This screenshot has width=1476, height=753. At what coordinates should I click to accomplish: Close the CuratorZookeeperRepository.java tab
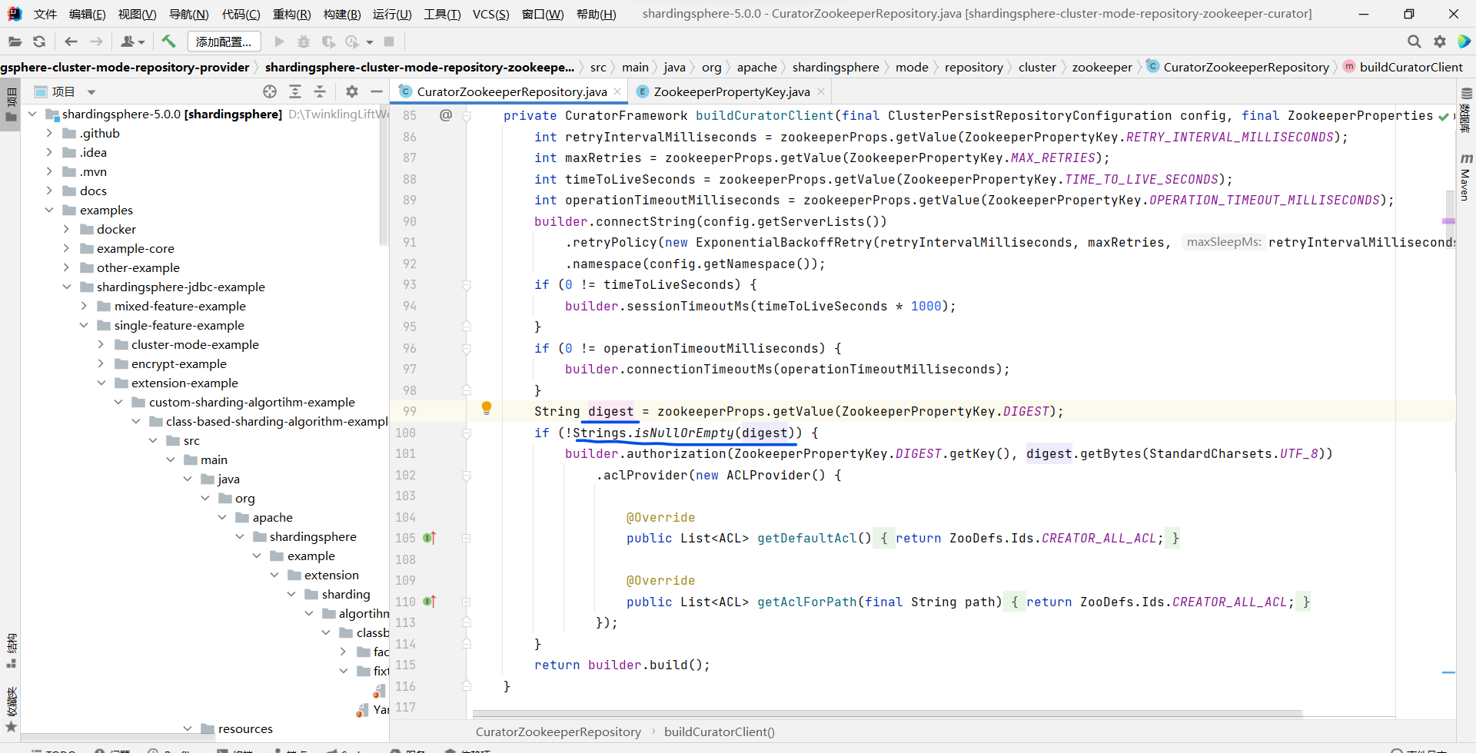pos(617,91)
